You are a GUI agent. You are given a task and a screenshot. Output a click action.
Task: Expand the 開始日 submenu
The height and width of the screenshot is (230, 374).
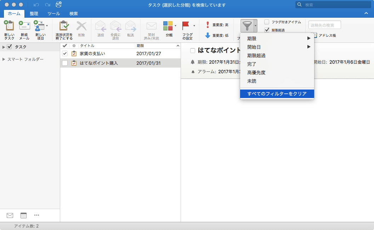[277, 47]
